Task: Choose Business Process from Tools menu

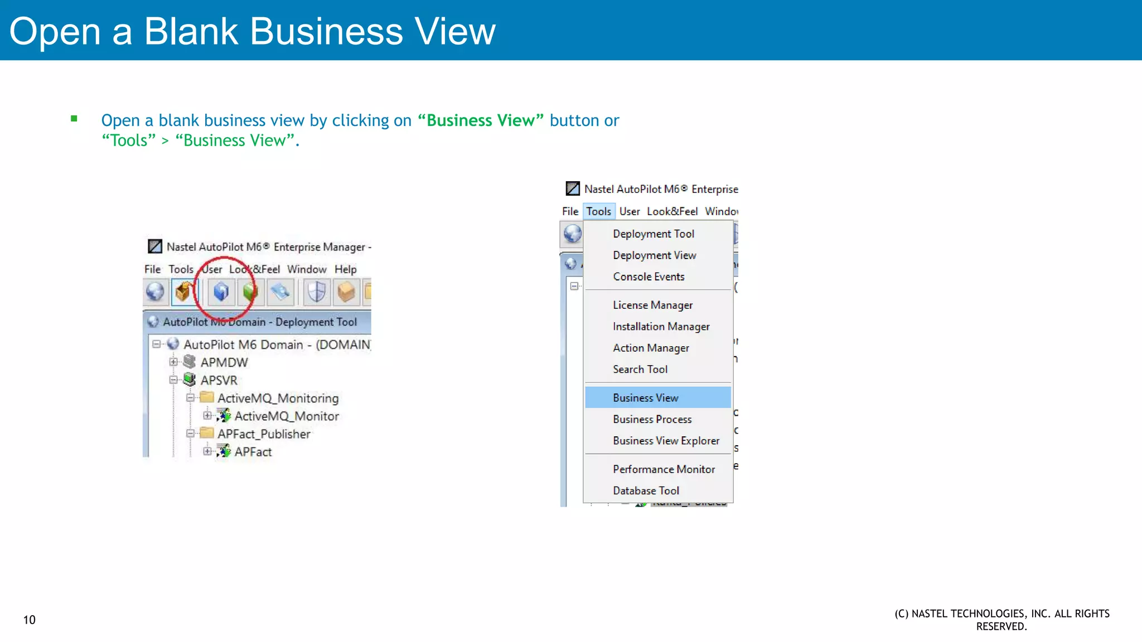Action: tap(658, 419)
